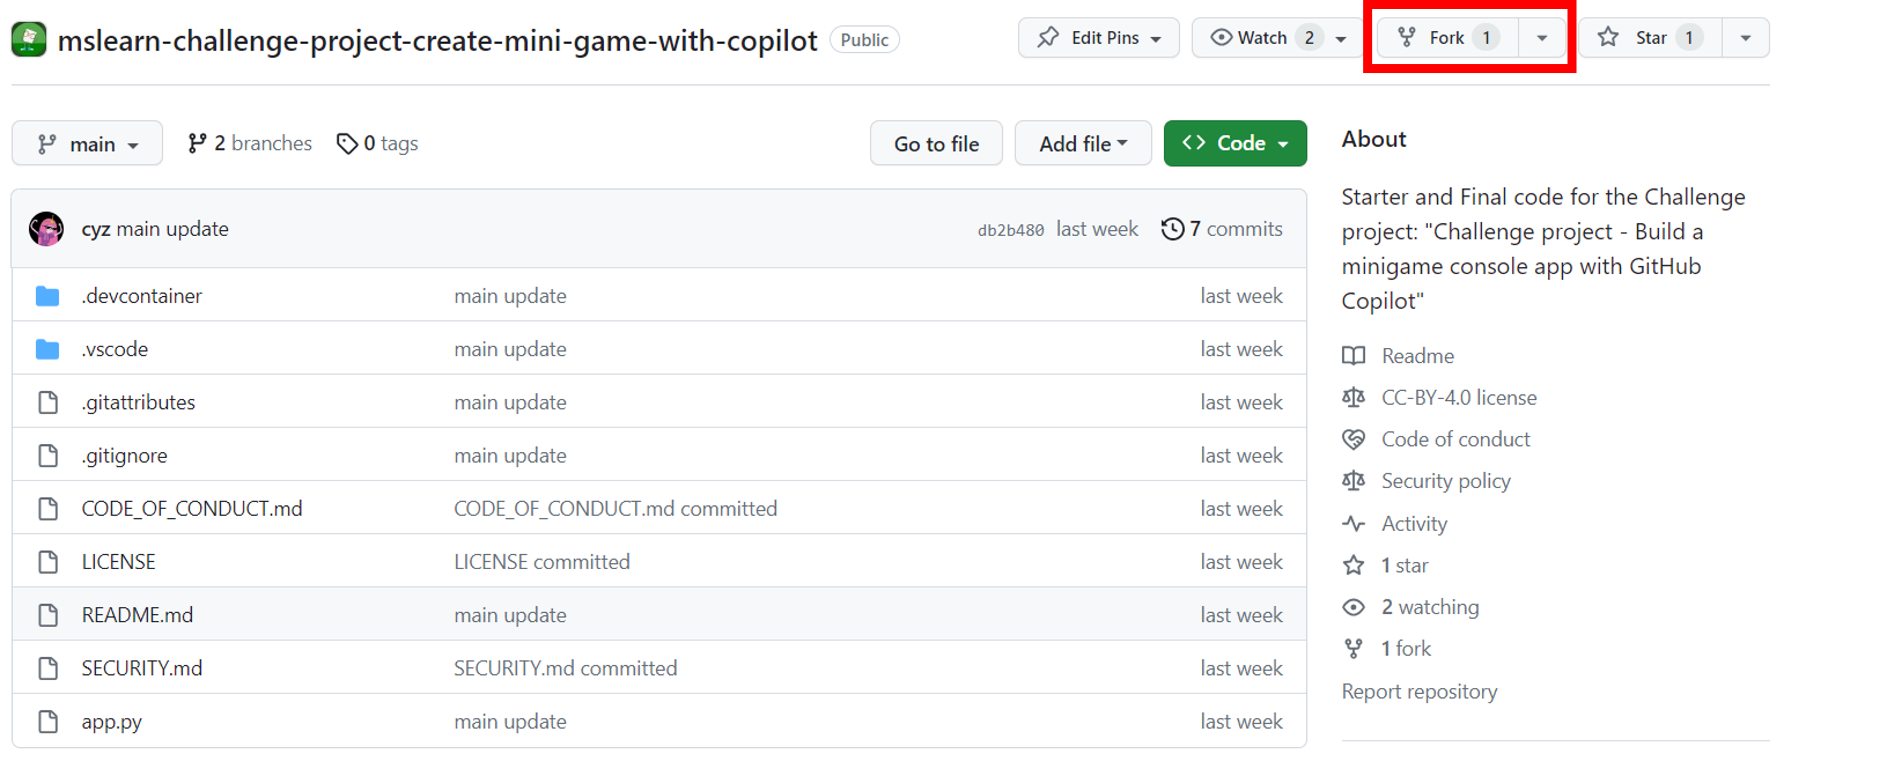Click the pulse icon beside Activity
The image size is (1887, 761).
click(1353, 523)
